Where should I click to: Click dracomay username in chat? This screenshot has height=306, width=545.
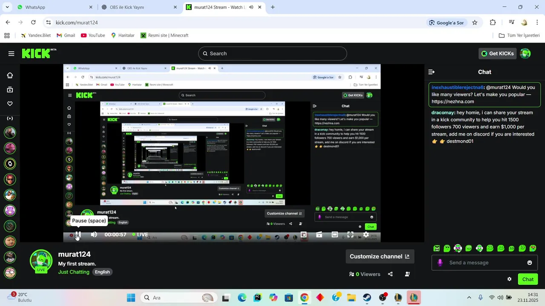[x=443, y=113]
